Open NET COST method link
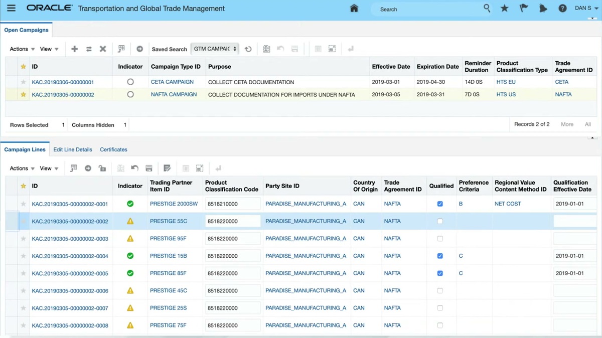The width and height of the screenshot is (602, 338). coord(508,204)
